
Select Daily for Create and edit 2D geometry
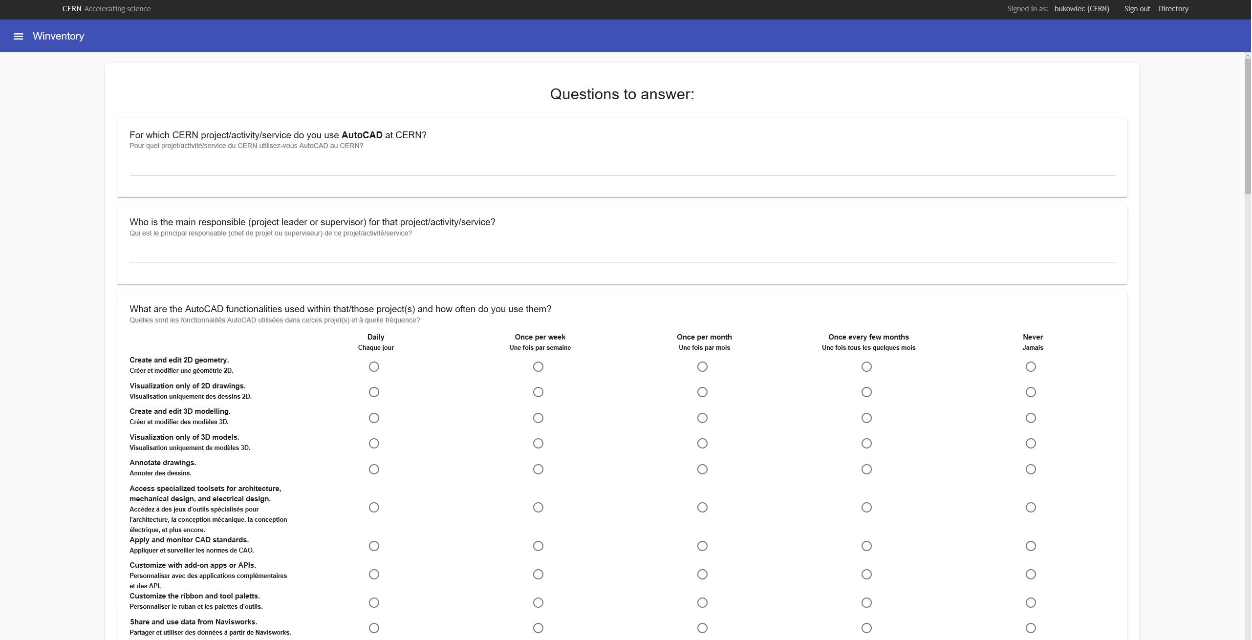coord(374,366)
